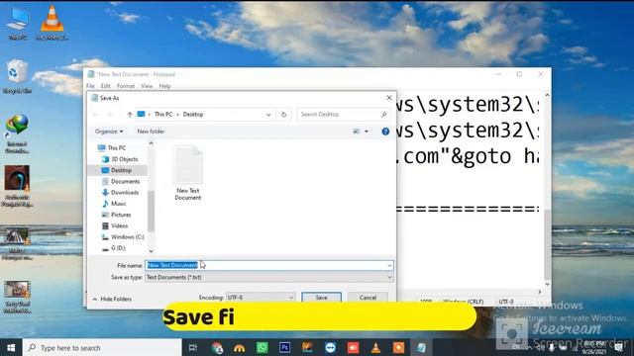This screenshot has width=634, height=356.
Task: Open the Recycle Bin desktop icon
Action: coord(17,76)
